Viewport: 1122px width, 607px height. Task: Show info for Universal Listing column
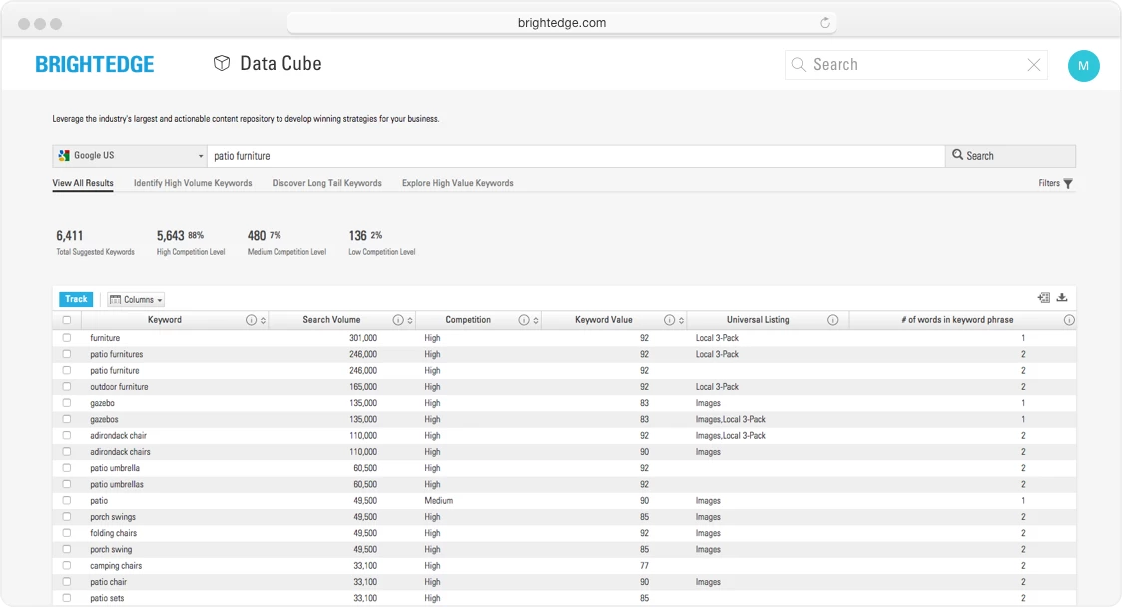[833, 320]
